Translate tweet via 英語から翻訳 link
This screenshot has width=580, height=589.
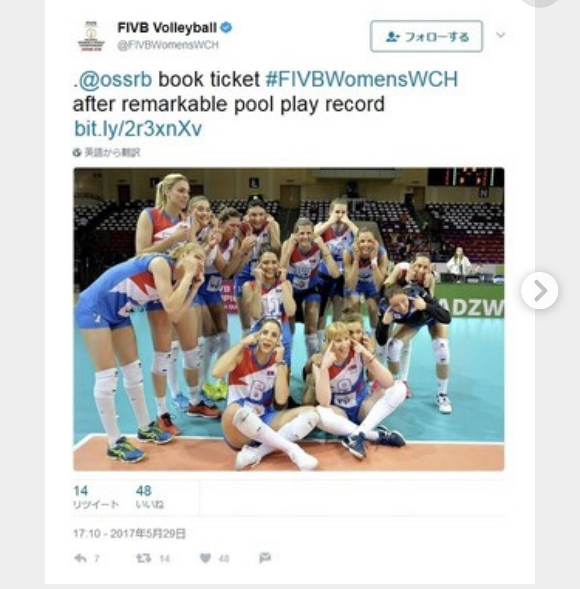112,153
